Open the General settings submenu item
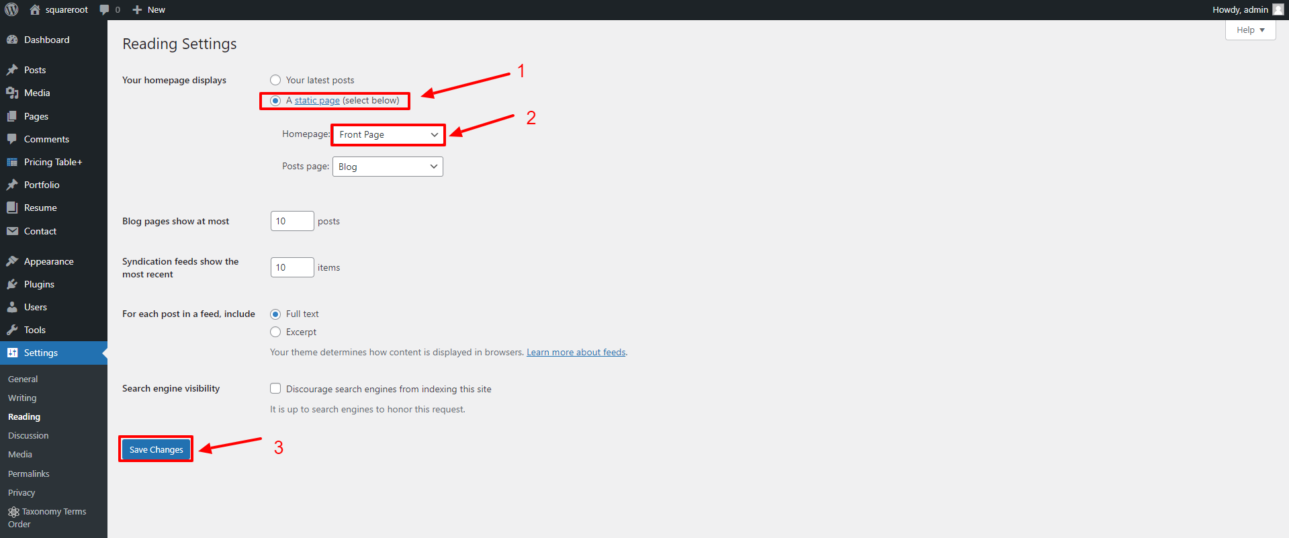 tap(23, 379)
